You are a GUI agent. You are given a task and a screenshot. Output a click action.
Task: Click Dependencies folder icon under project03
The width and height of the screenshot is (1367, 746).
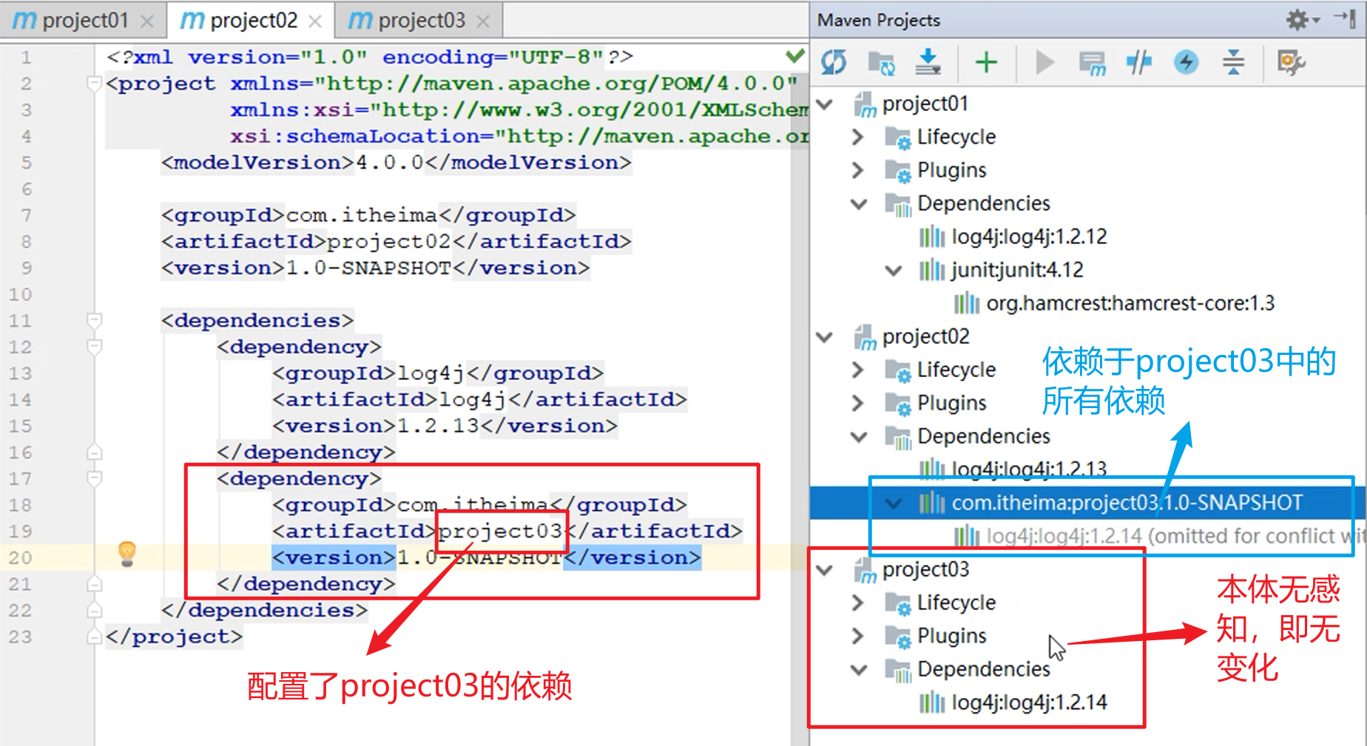coord(898,671)
